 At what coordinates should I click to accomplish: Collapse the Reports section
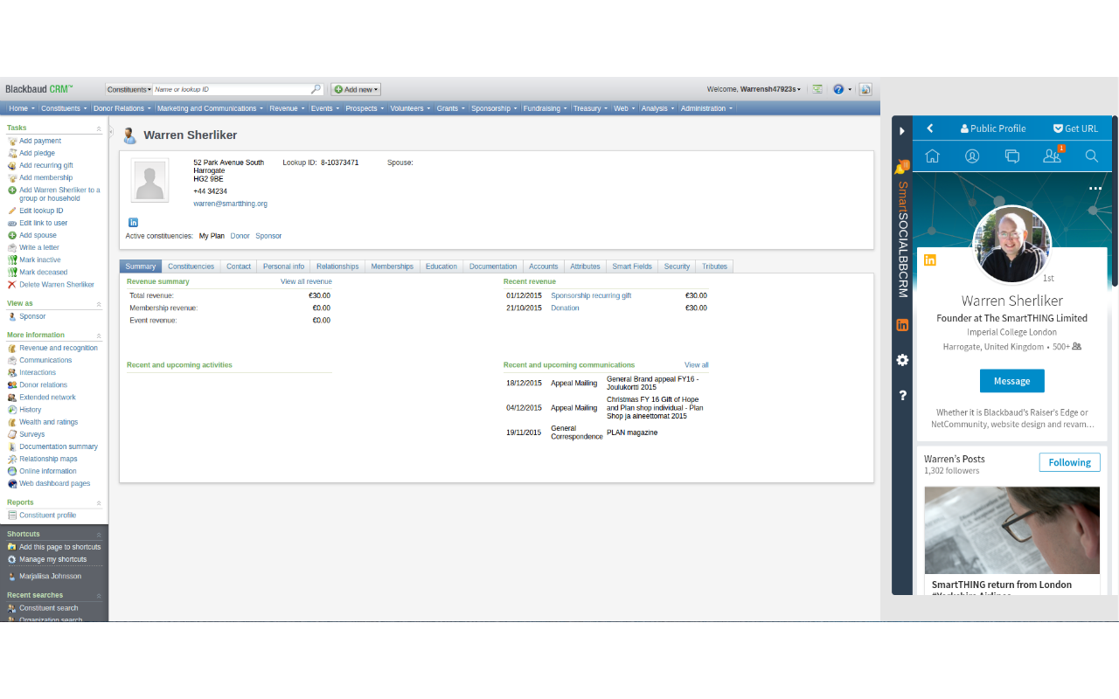[x=99, y=503]
